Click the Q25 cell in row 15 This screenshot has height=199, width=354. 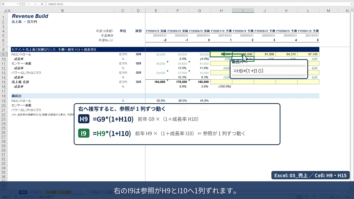tap(139, 82)
